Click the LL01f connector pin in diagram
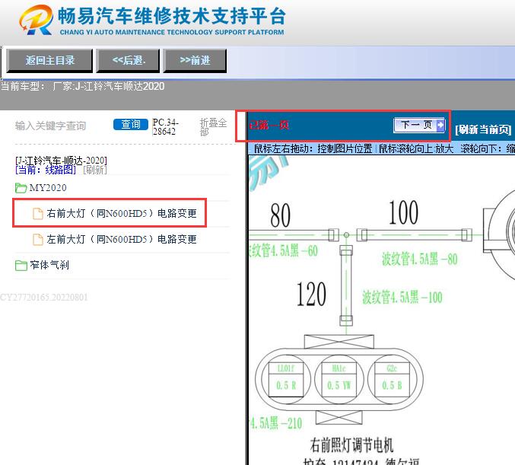 tap(286, 379)
